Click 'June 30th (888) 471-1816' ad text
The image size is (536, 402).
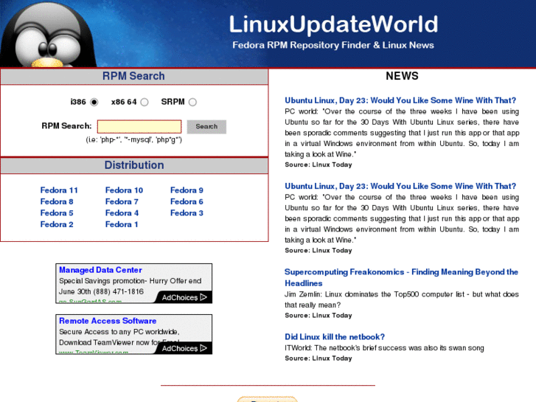tap(101, 291)
